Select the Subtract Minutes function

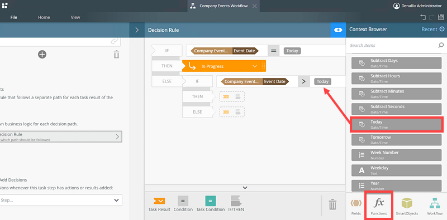(396, 94)
